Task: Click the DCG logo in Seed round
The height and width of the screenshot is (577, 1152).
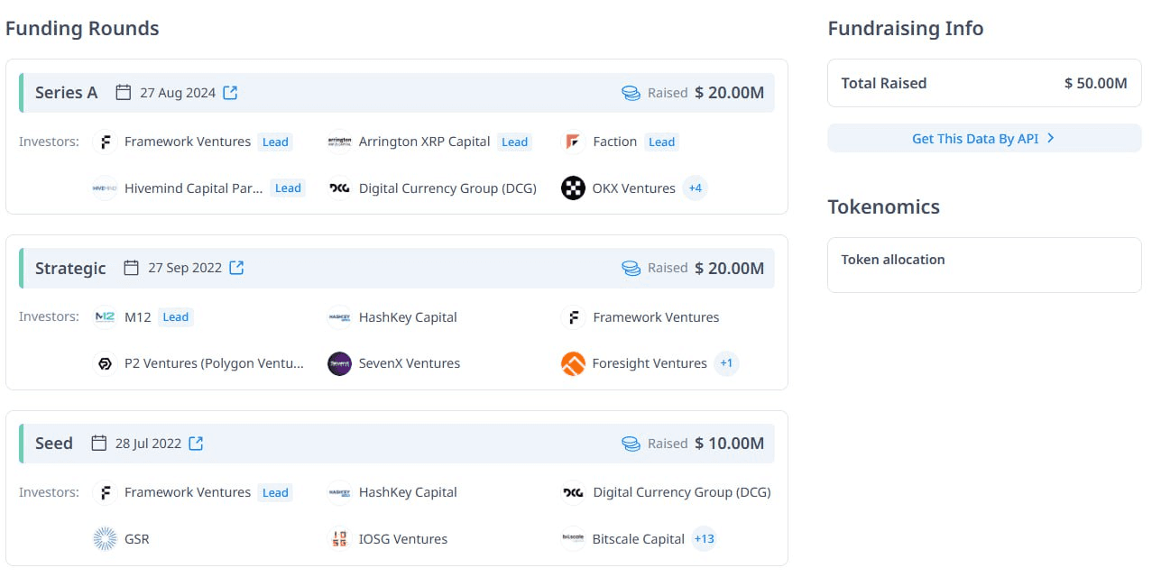Action: 573,492
